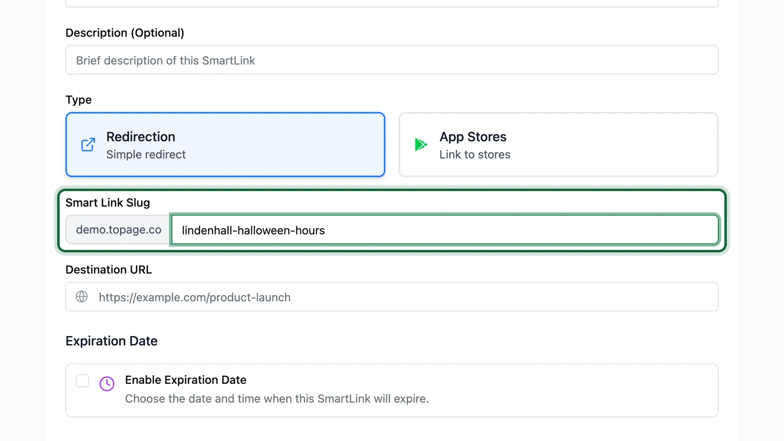Focus the Description optional input field
The width and height of the screenshot is (784, 441).
(x=392, y=60)
